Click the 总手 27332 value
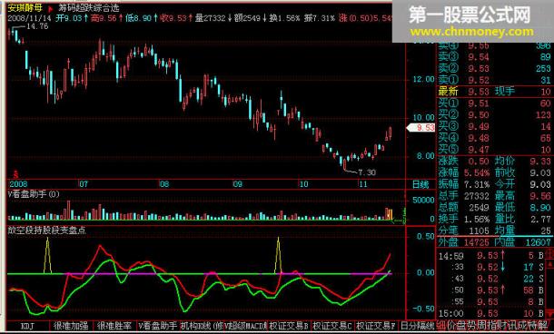This screenshot has width=554, height=334. 477,196
